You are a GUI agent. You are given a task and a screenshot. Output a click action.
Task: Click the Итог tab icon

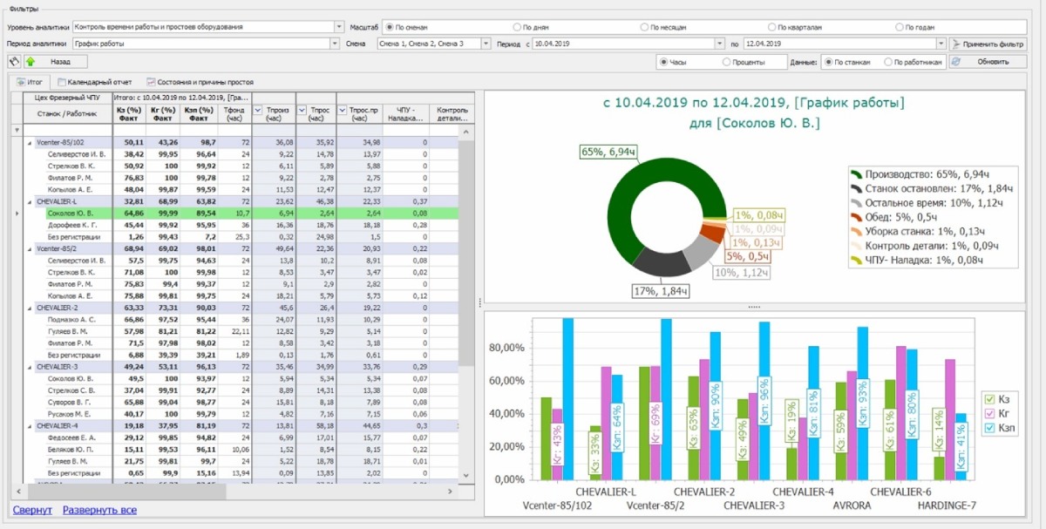point(21,82)
